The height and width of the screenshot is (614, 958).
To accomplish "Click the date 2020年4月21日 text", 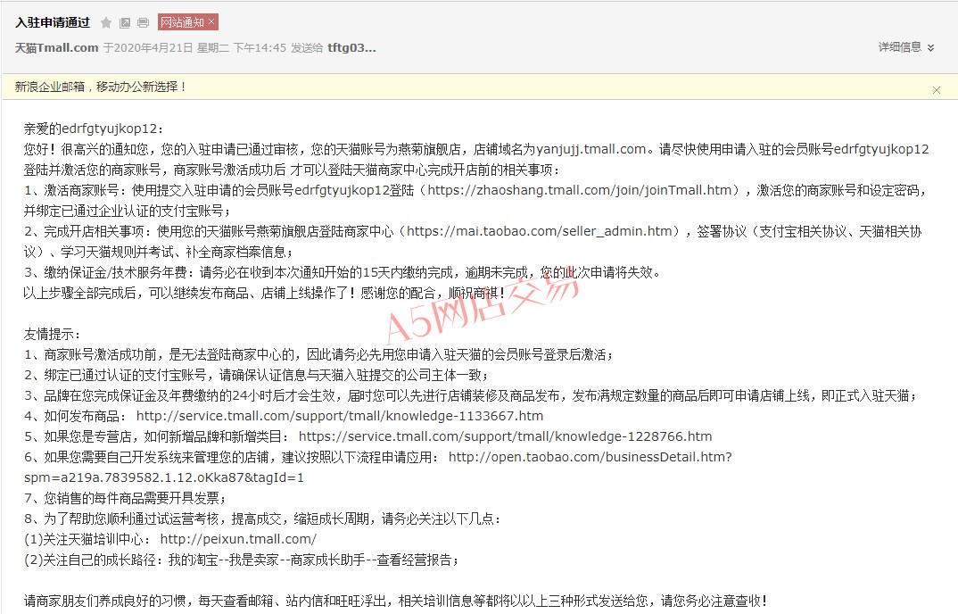I will pos(153,47).
